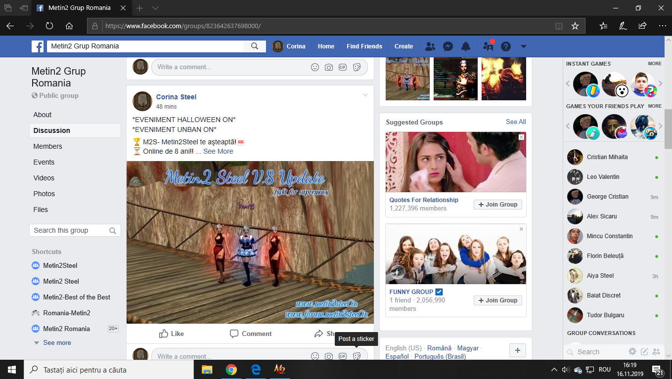Open the browser tab list dropdown
Screen dimensions: 672x379
[x=155, y=8]
